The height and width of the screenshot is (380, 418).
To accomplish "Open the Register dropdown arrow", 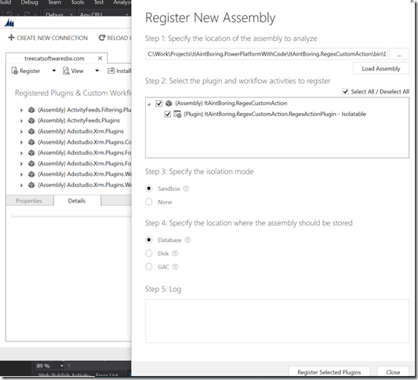I will (54, 71).
